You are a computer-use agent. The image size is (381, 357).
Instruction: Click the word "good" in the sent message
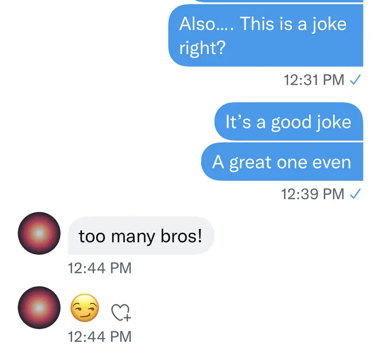(291, 123)
